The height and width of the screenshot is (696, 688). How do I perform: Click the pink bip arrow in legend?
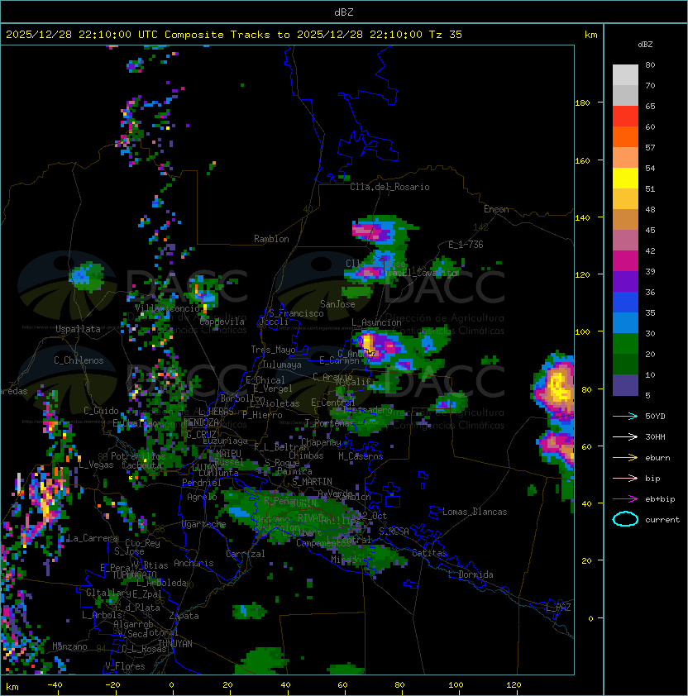click(625, 478)
